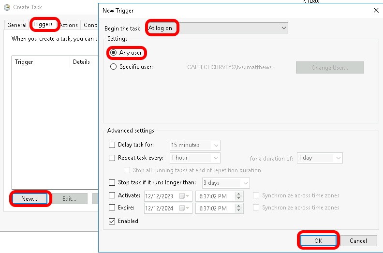The image size is (383, 253).
Task: Uncheck the Enabled checkbox
Action: [x=112, y=221]
